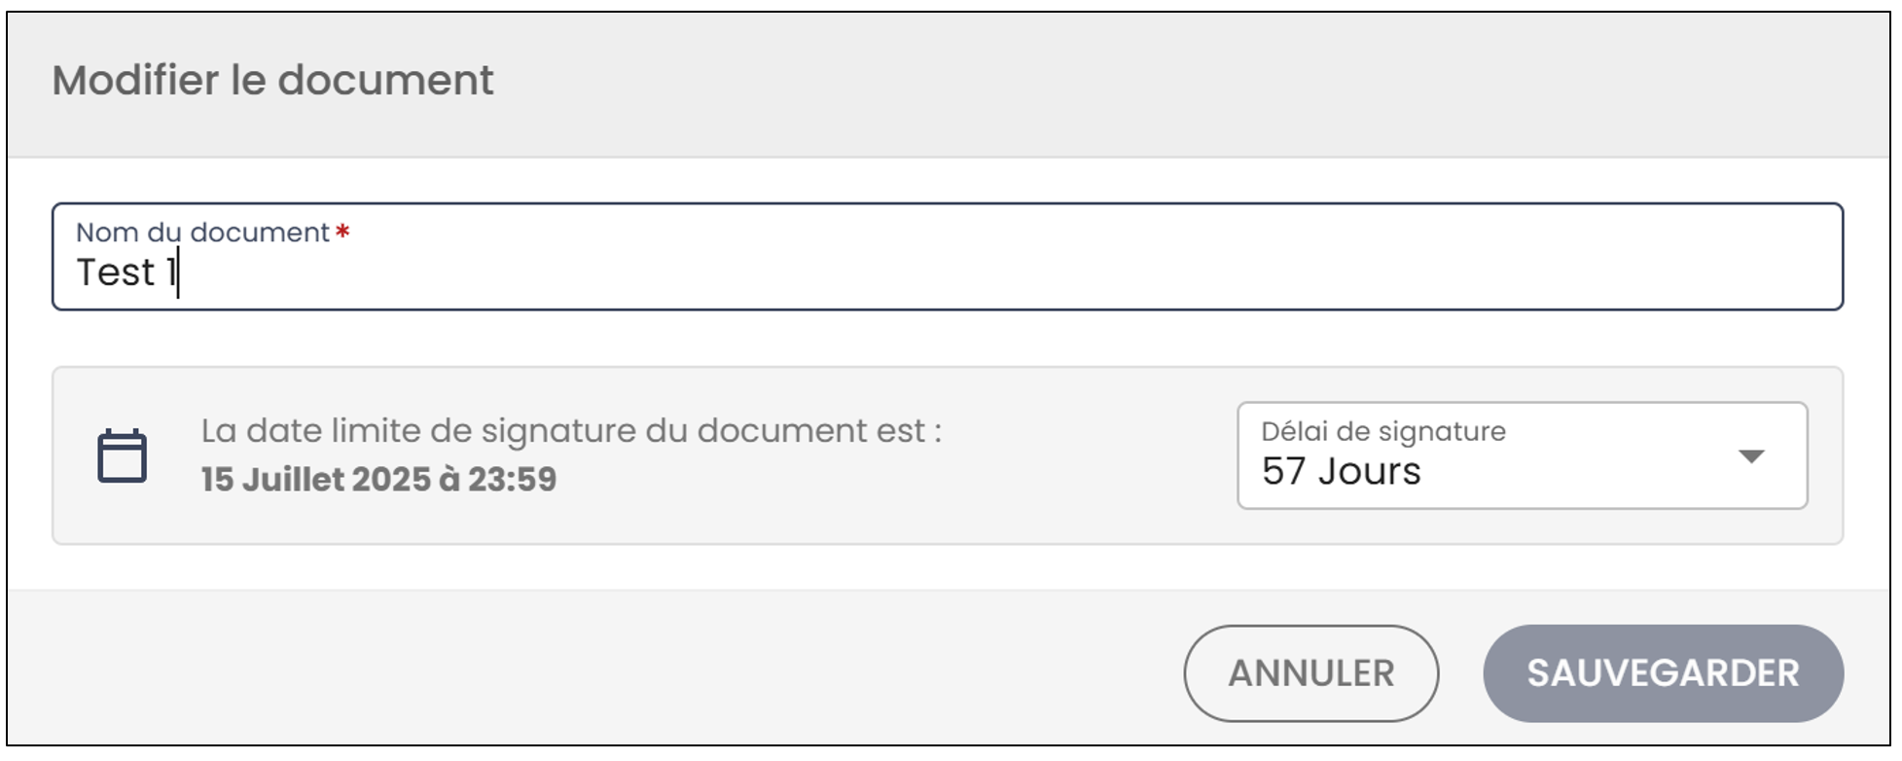Click the dropdown arrow in Délai de signature
Image resolution: width=1902 pixels, height=761 pixels.
tap(1751, 456)
